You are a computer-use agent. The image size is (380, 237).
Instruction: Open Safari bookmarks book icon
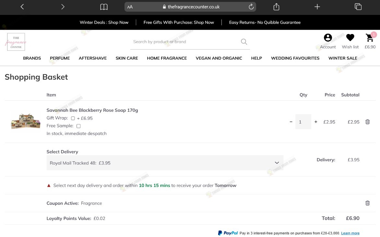tap(104, 7)
